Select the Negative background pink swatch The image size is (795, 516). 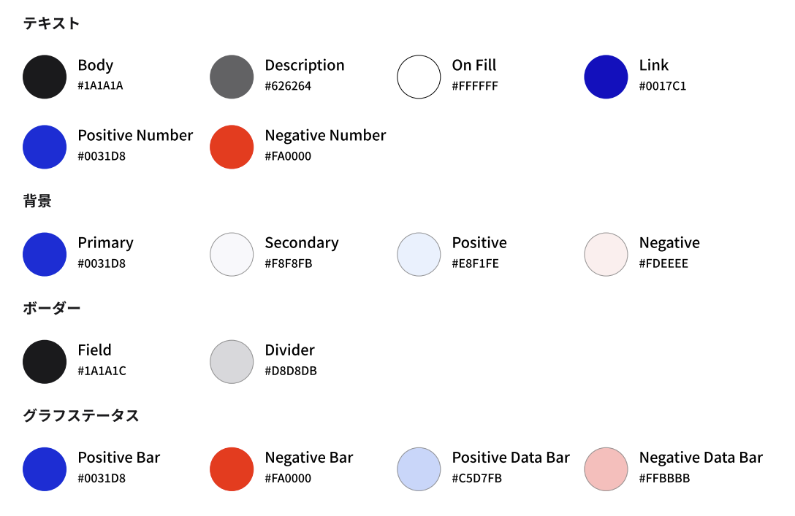coord(606,254)
